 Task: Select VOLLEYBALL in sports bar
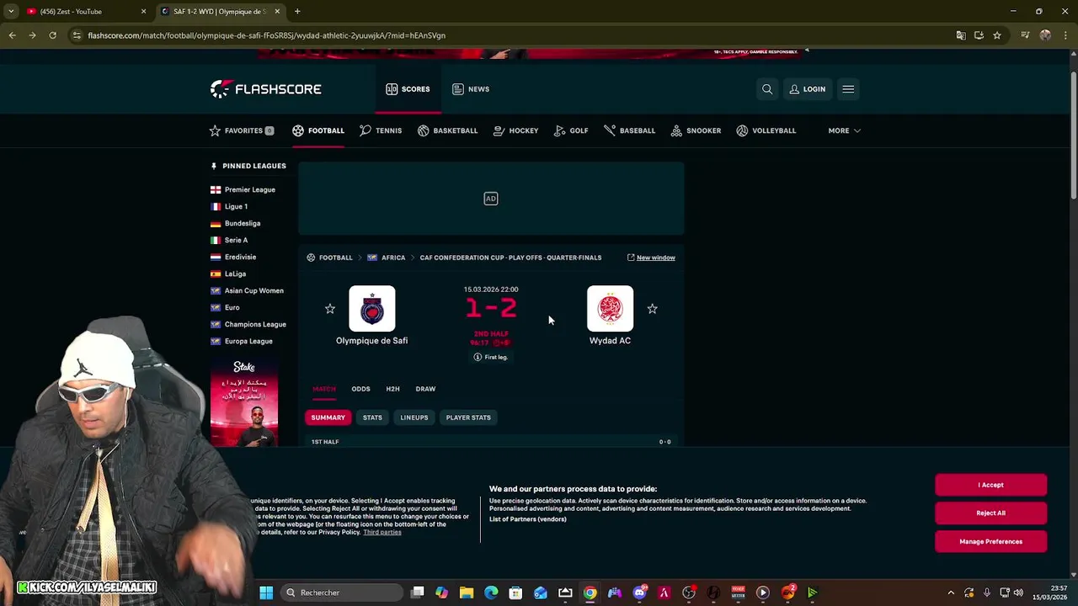[x=766, y=130]
